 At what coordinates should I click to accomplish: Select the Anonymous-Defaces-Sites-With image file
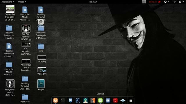(26, 61)
